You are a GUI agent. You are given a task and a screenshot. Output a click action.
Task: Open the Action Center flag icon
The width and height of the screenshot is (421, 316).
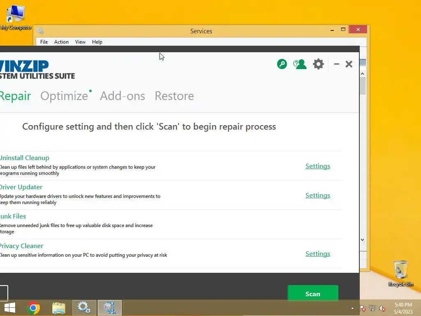[x=363, y=308]
